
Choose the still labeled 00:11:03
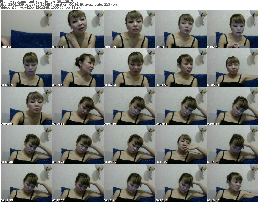coord(233,144)
